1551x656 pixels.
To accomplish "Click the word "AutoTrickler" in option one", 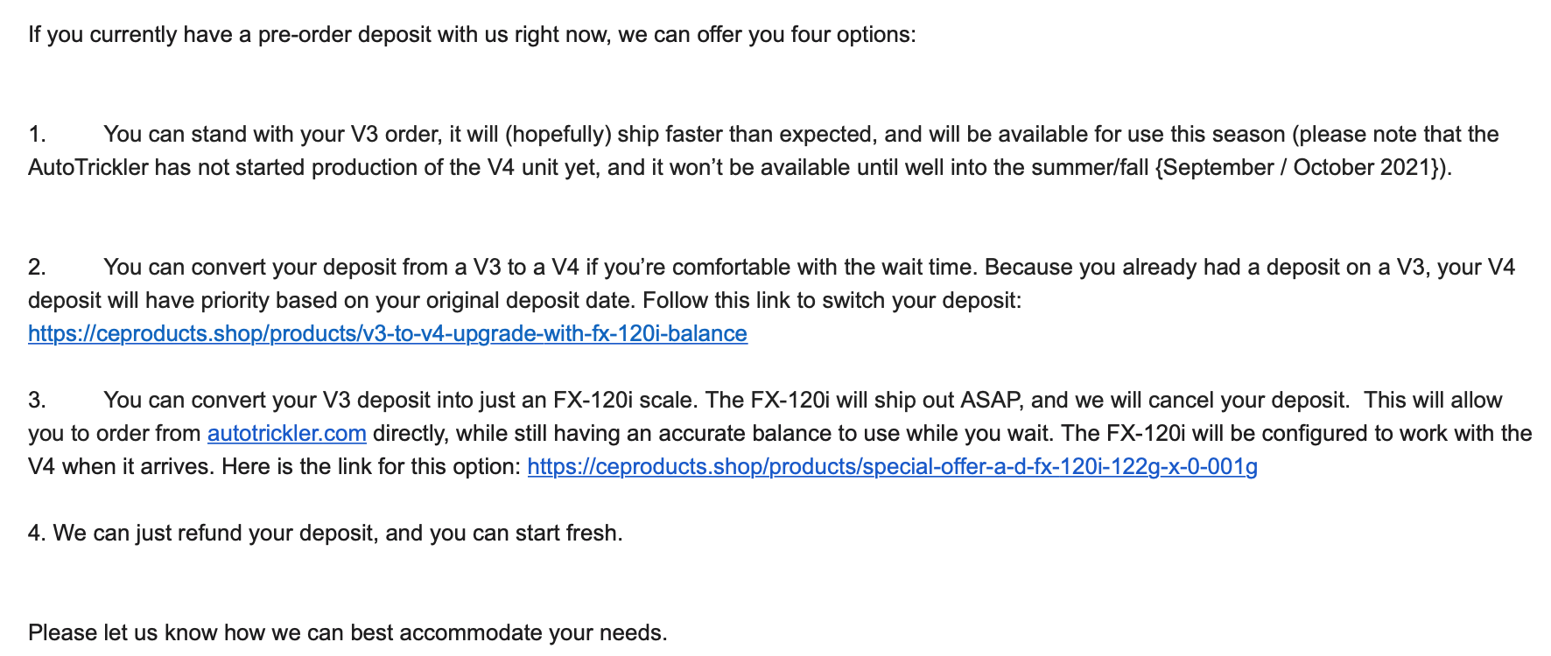I will pos(88,167).
